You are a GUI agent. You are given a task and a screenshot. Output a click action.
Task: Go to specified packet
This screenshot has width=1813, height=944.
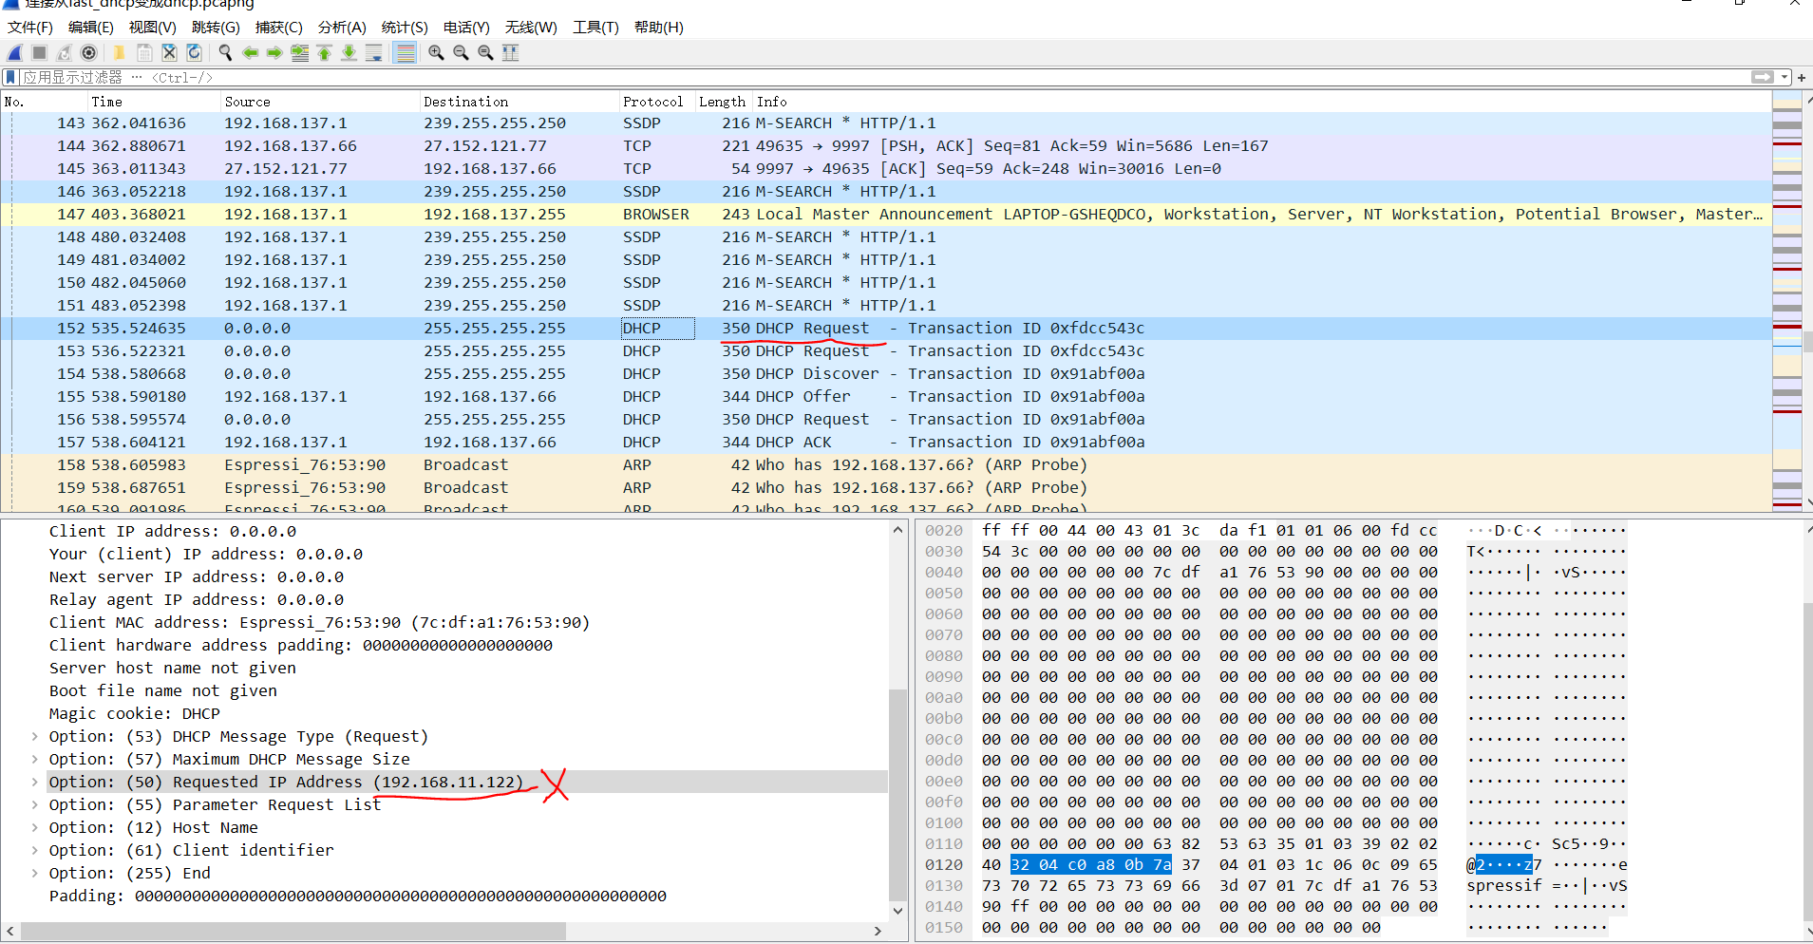pos(299,53)
